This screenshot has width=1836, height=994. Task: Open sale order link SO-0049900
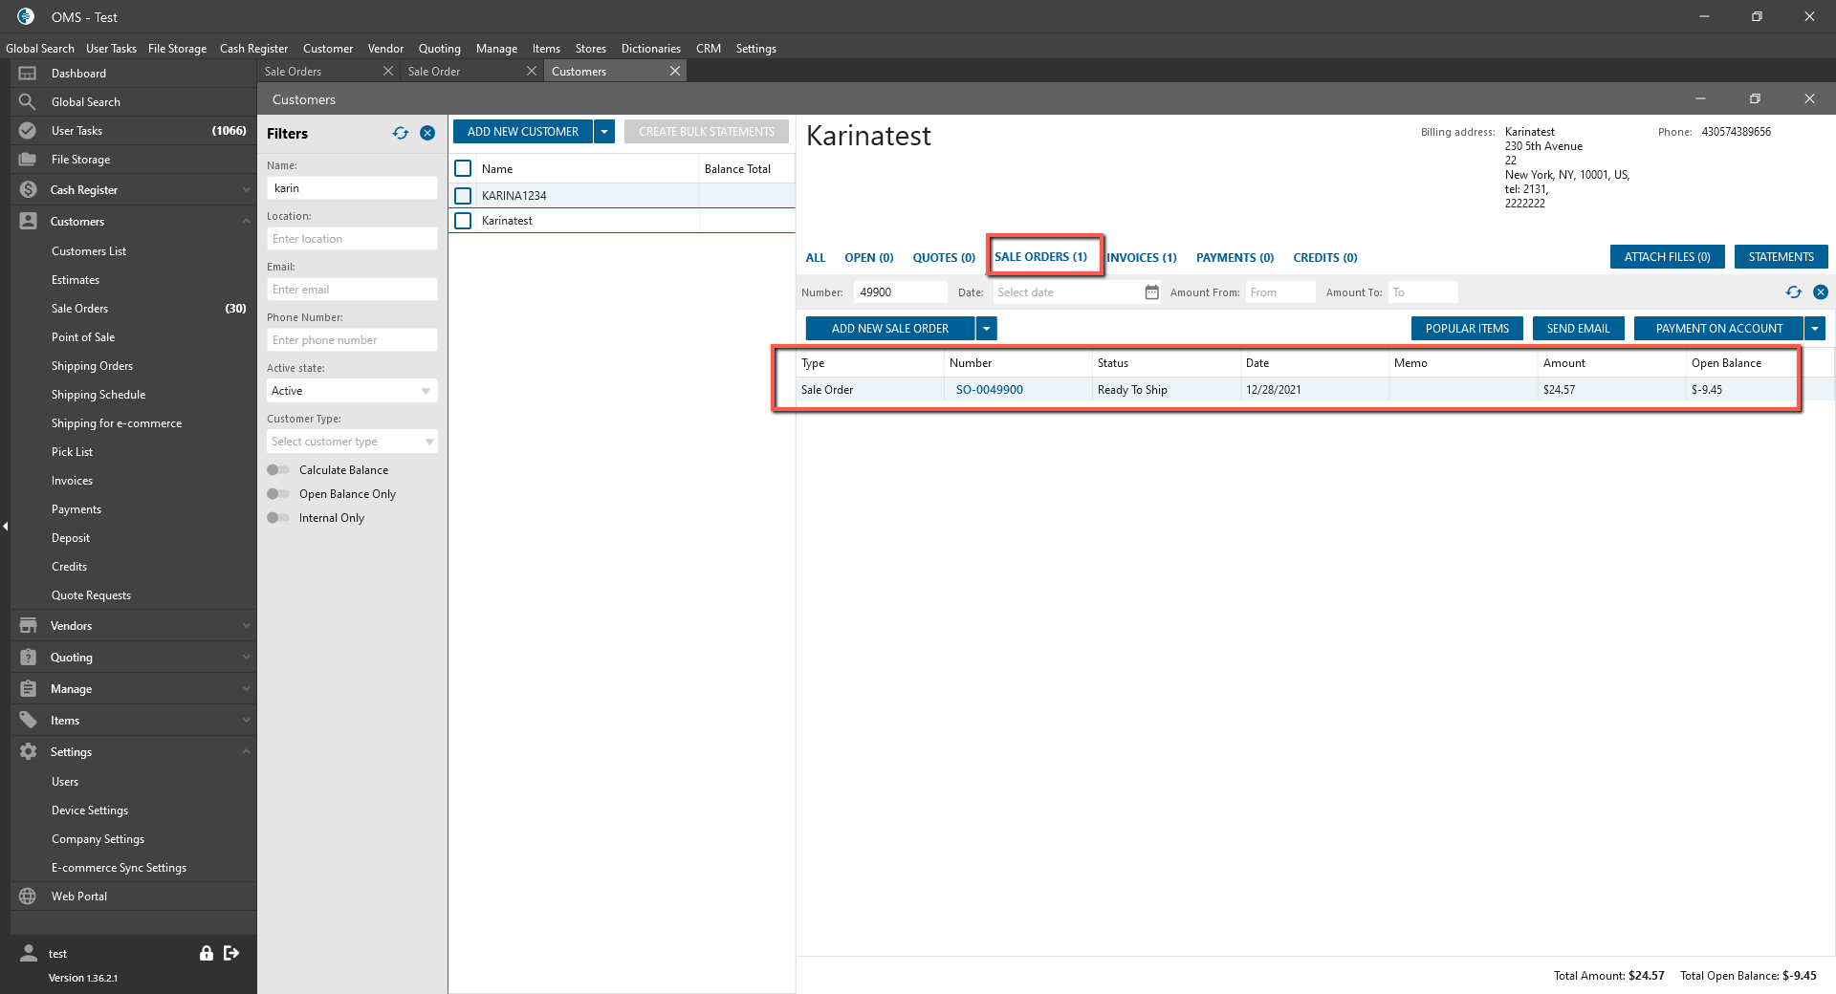[990, 390]
